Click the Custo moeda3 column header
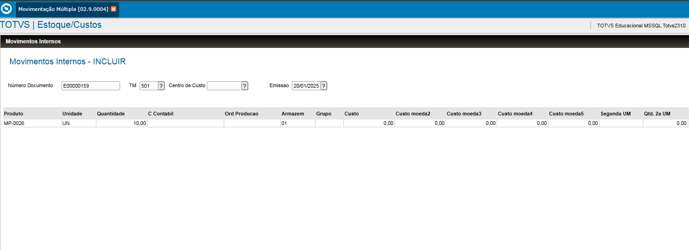The image size is (689, 250). click(x=471, y=114)
